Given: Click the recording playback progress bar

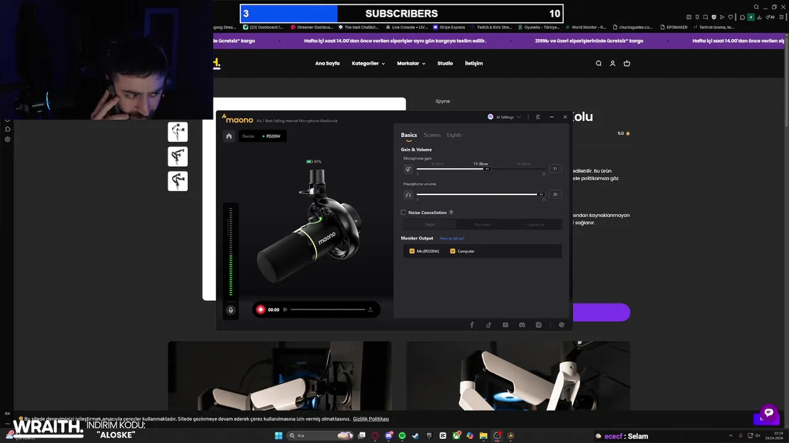Looking at the screenshot, I should (x=328, y=309).
